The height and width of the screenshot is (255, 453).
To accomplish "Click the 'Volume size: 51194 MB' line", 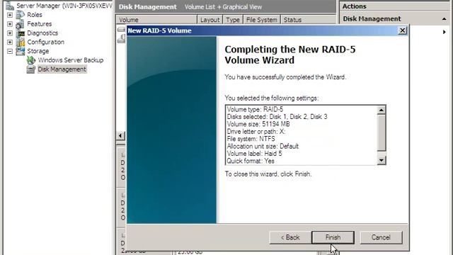I will pos(258,124).
